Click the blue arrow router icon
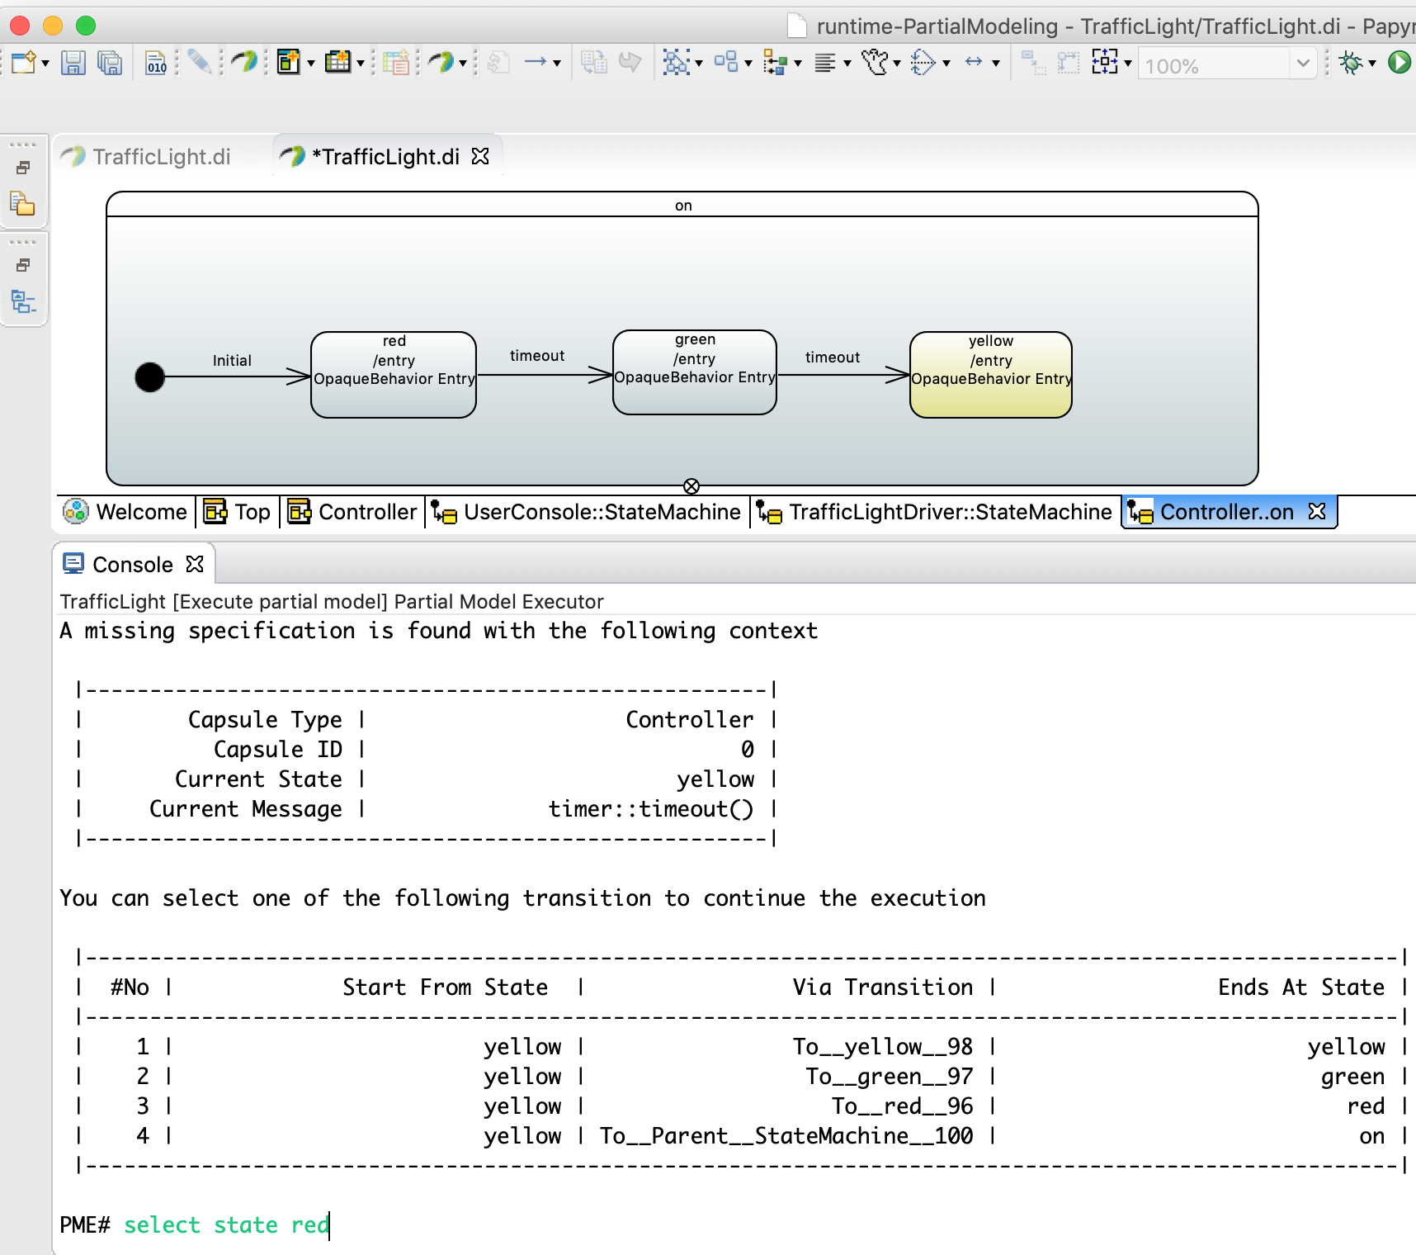 pos(536,62)
